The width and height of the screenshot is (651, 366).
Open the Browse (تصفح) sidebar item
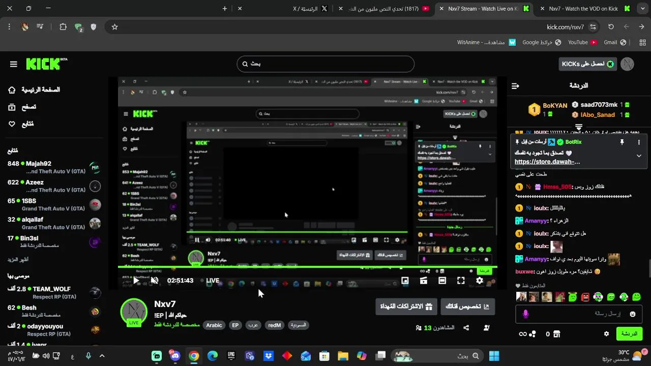(22, 107)
